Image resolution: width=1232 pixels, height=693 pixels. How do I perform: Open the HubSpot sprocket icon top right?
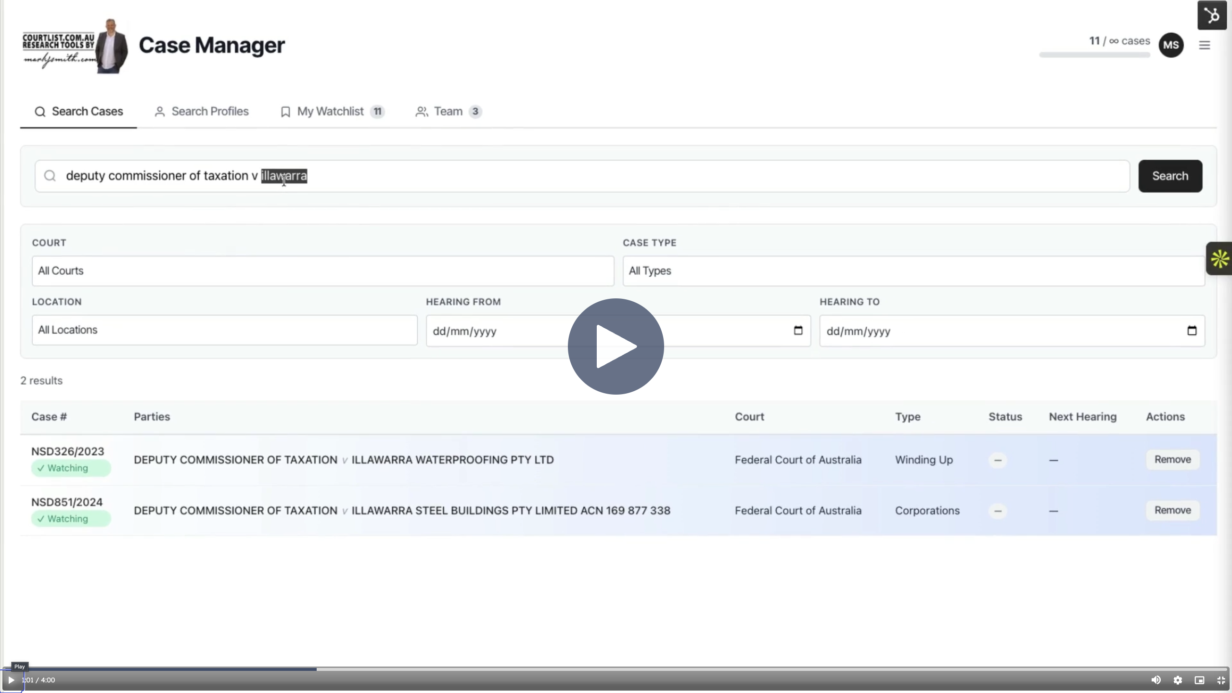(x=1213, y=15)
